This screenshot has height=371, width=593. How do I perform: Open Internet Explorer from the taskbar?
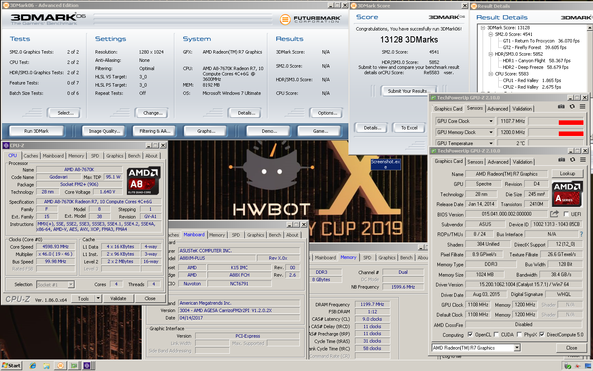(x=33, y=366)
